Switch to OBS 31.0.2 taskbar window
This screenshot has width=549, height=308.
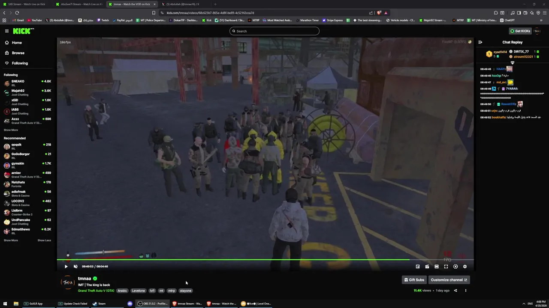(153, 304)
